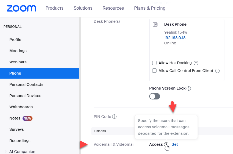Select Recordings in the sidebar
The width and height of the screenshot is (233, 154).
20,141
